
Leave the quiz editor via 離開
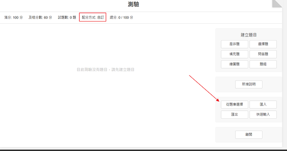(249, 135)
